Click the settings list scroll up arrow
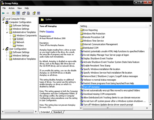Image resolution: width=154 pixels, height=120 pixels. coord(150,26)
